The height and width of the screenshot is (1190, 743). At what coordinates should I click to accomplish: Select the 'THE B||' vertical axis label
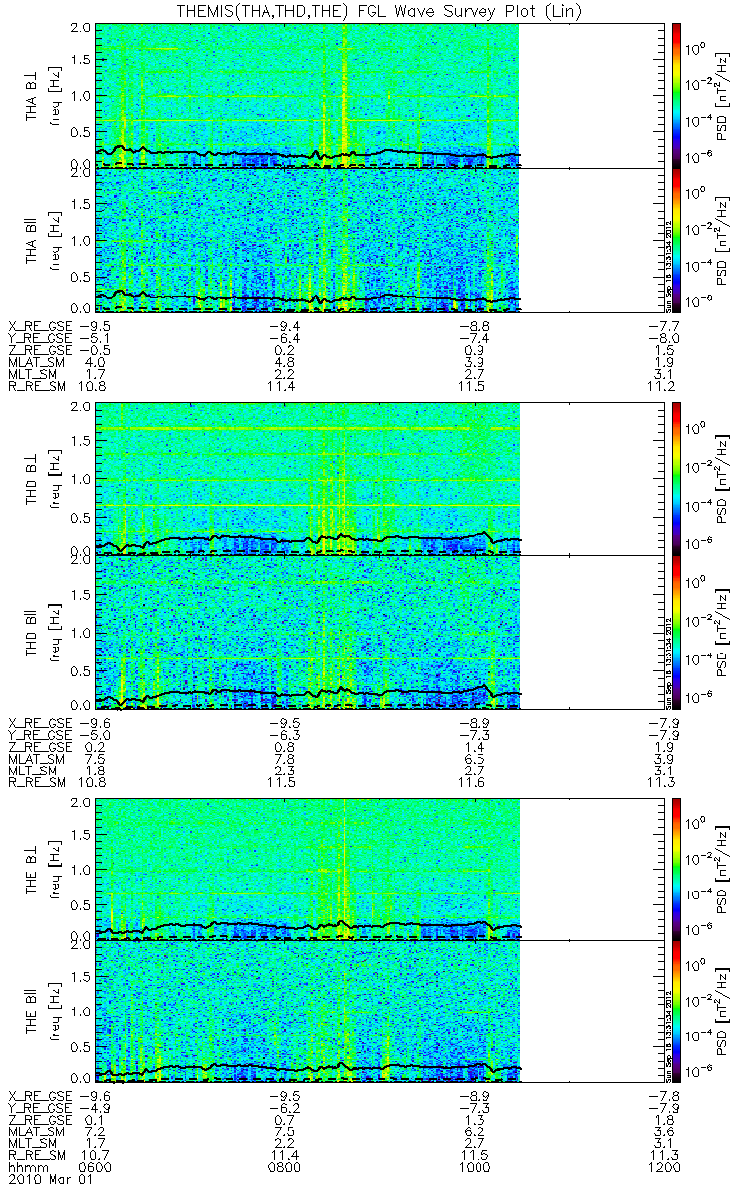pyautogui.click(x=32, y=1011)
